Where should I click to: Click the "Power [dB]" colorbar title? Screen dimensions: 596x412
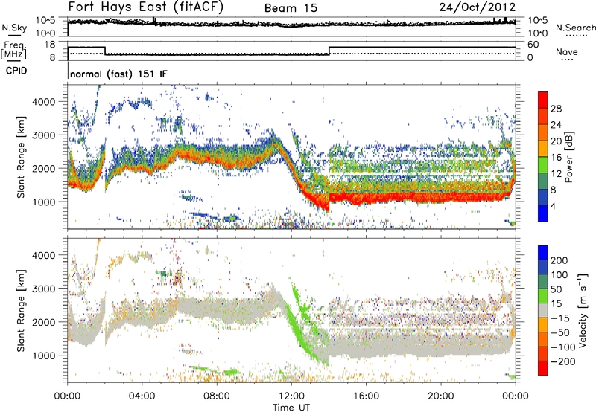point(569,157)
